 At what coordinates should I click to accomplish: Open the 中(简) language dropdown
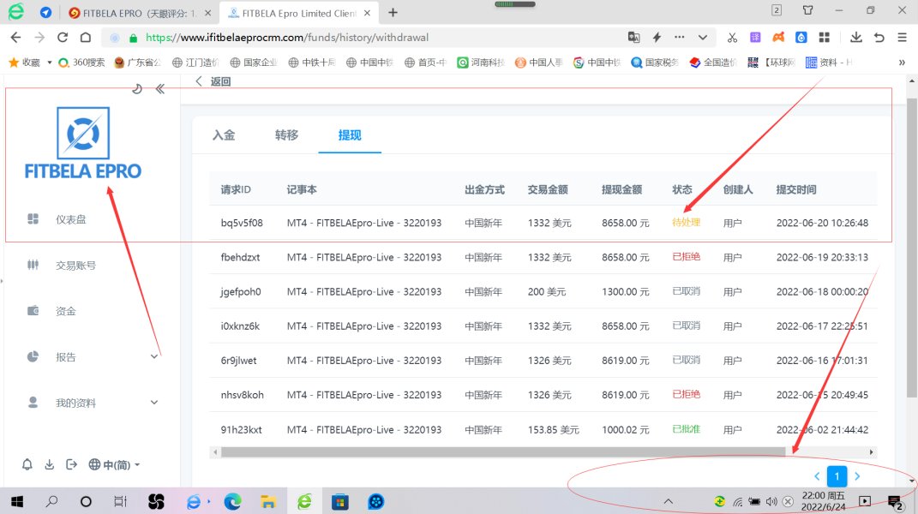[115, 464]
